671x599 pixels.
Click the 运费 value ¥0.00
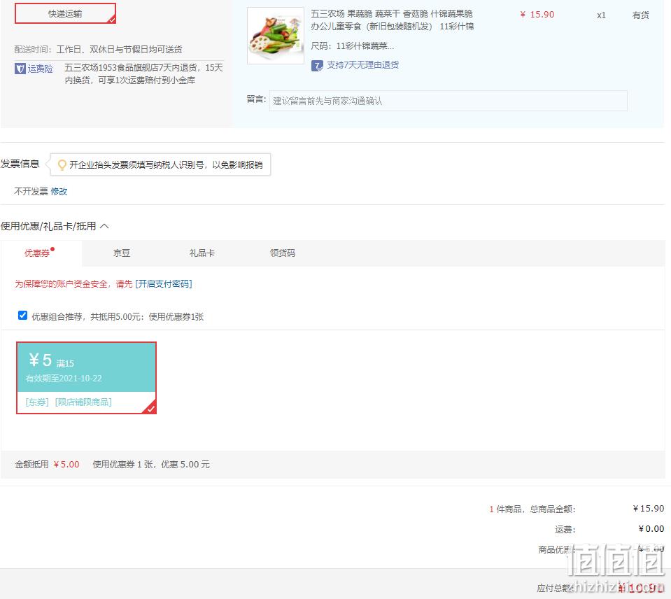coord(651,529)
